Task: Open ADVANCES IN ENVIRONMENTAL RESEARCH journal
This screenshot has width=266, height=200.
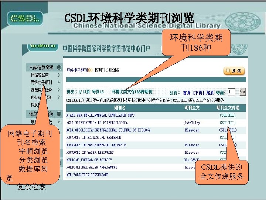Action: [96, 145]
